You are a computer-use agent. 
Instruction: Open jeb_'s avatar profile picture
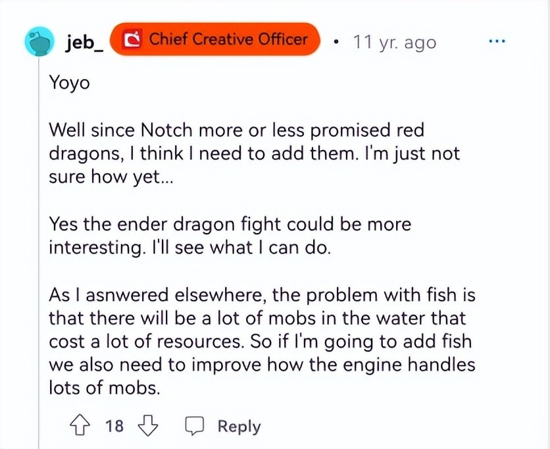click(39, 42)
